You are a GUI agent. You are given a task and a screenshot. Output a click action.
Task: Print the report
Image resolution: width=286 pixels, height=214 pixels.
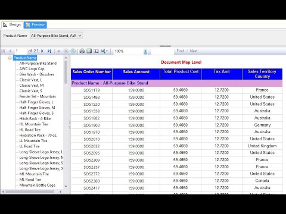coord(82,51)
